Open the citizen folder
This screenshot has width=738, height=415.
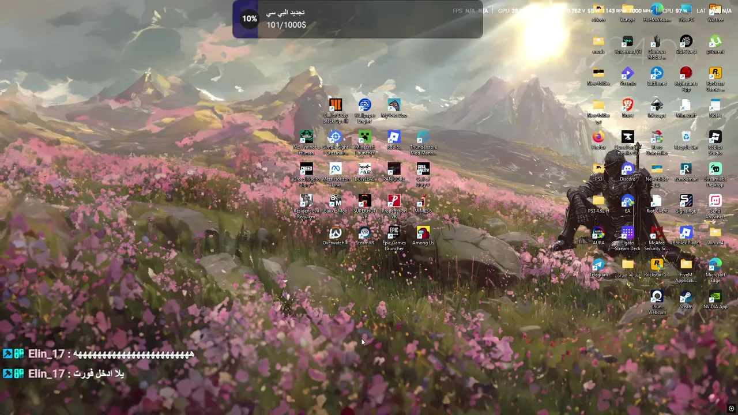pos(598,10)
